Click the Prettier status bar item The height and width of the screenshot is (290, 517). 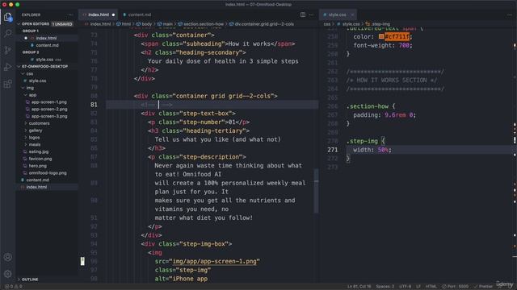[483, 287]
